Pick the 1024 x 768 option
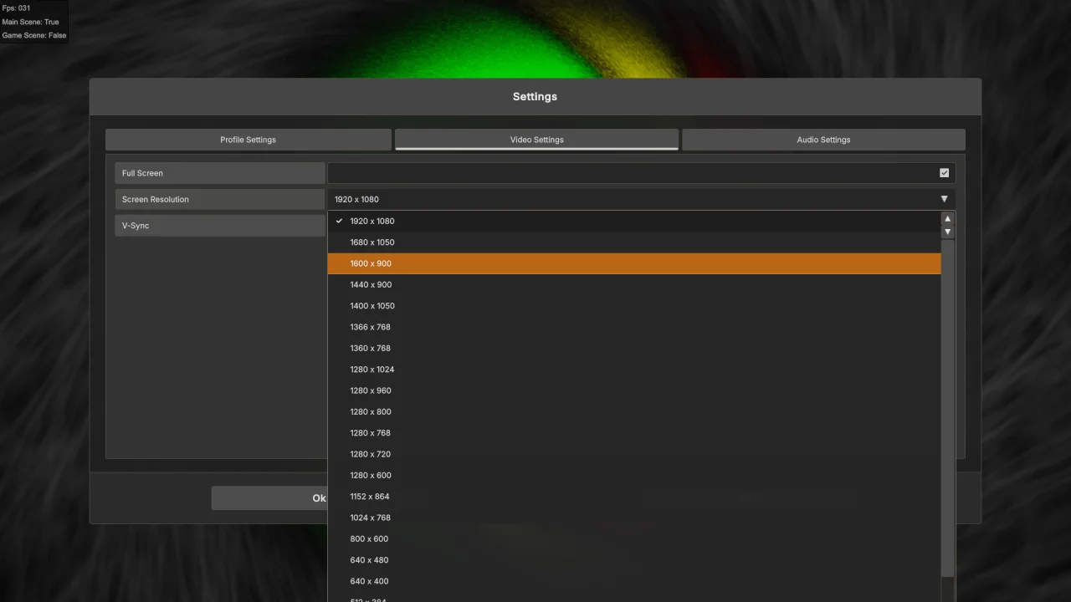This screenshot has width=1071, height=602. coord(634,518)
